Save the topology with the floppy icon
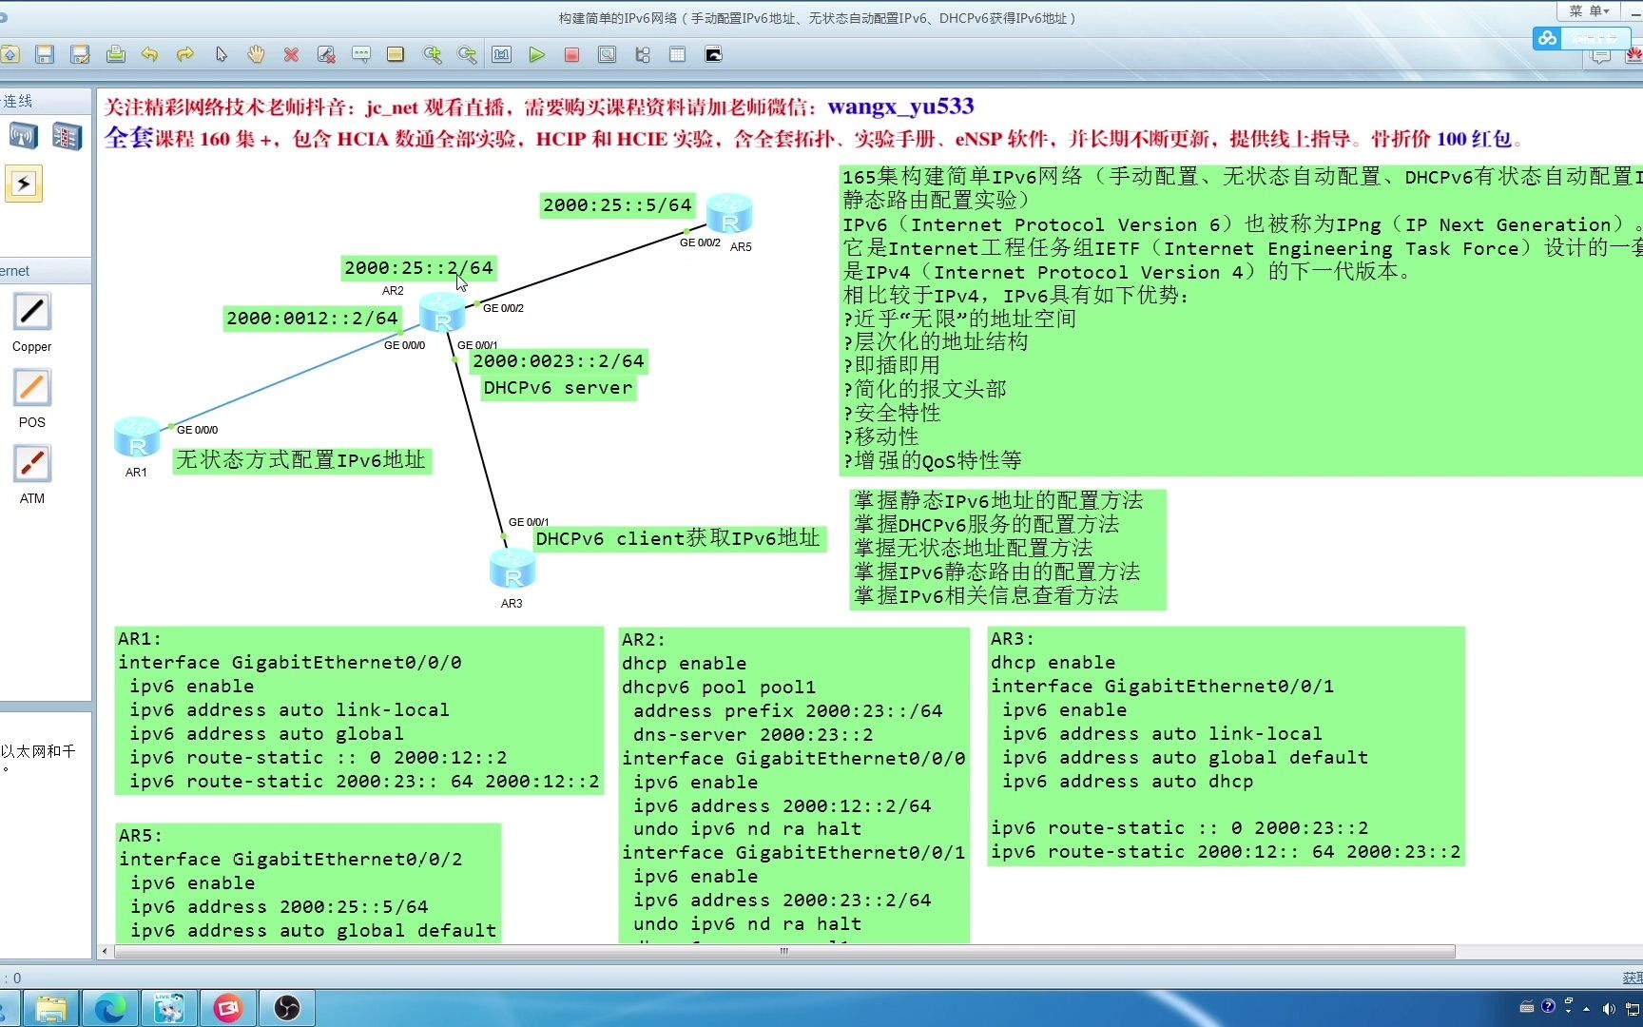Image resolution: width=1643 pixels, height=1027 pixels. point(45,54)
